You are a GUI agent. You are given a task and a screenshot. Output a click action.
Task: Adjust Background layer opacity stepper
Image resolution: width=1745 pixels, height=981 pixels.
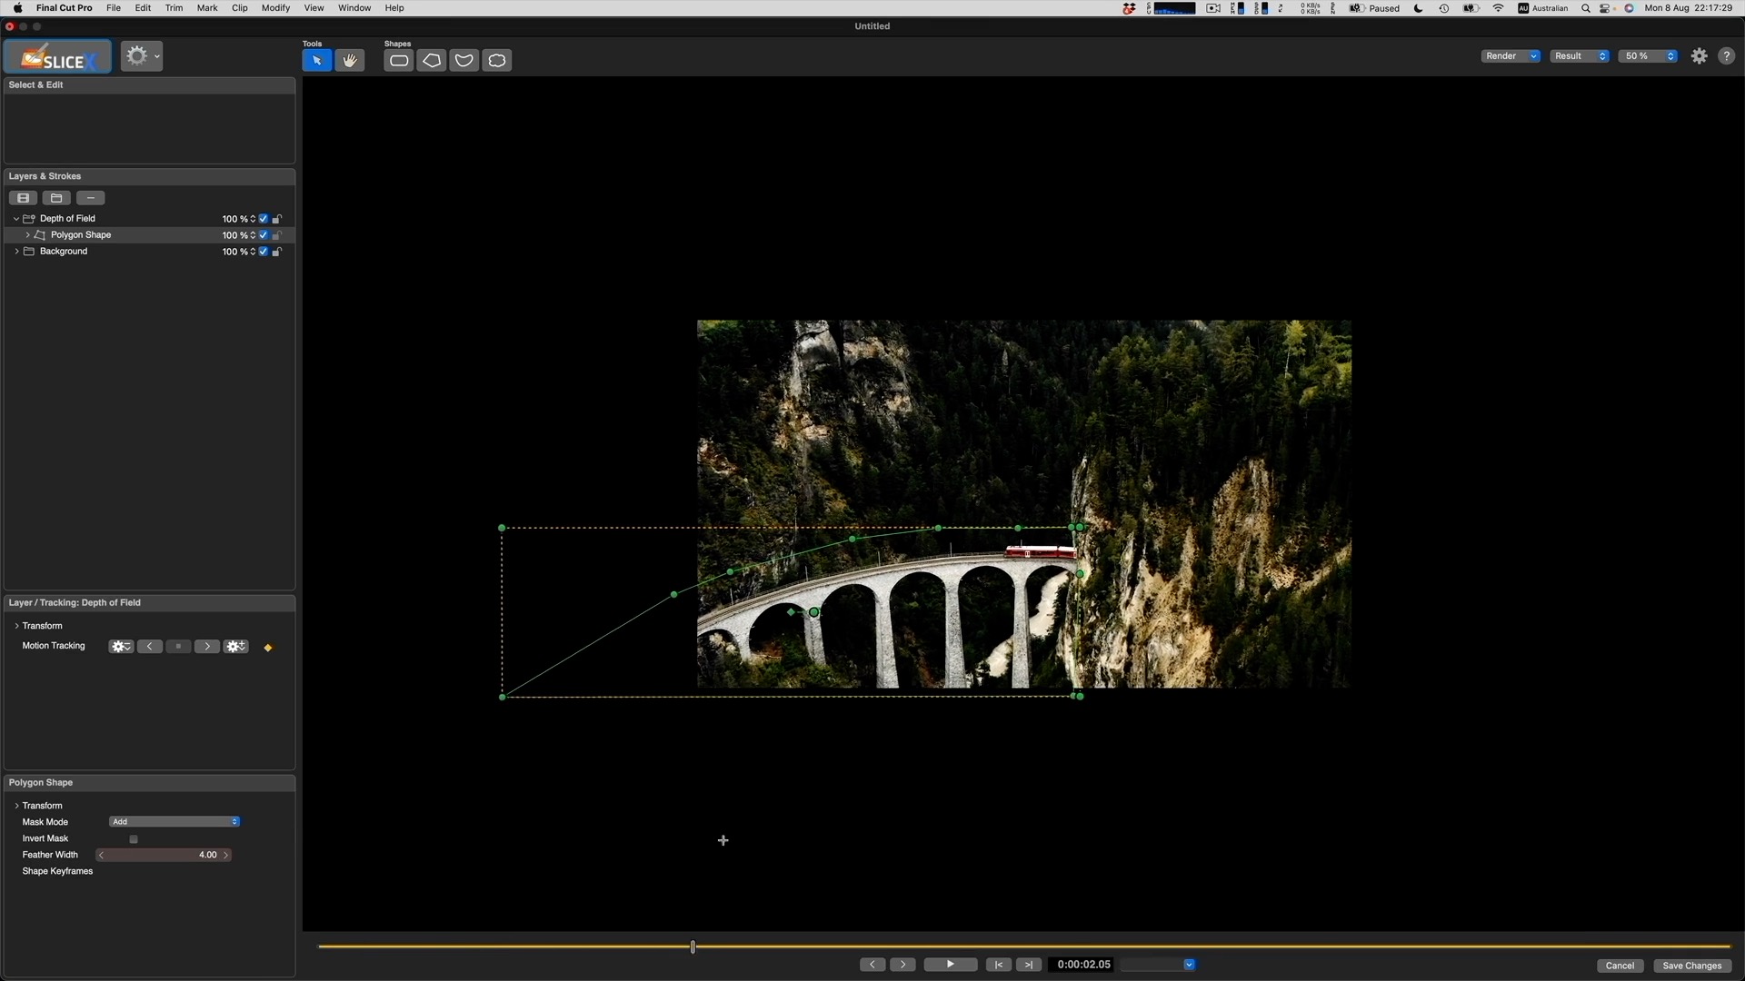click(x=253, y=252)
